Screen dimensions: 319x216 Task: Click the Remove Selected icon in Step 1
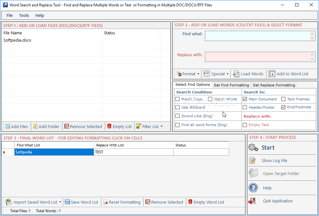tap(67, 126)
